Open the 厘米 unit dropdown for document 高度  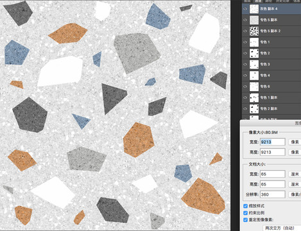pyautogui.click(x=295, y=184)
